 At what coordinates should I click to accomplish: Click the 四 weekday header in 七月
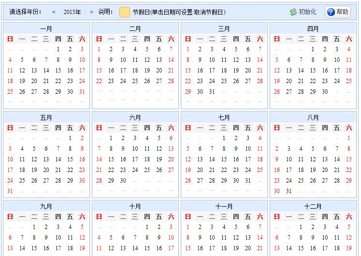pyautogui.click(x=236, y=128)
